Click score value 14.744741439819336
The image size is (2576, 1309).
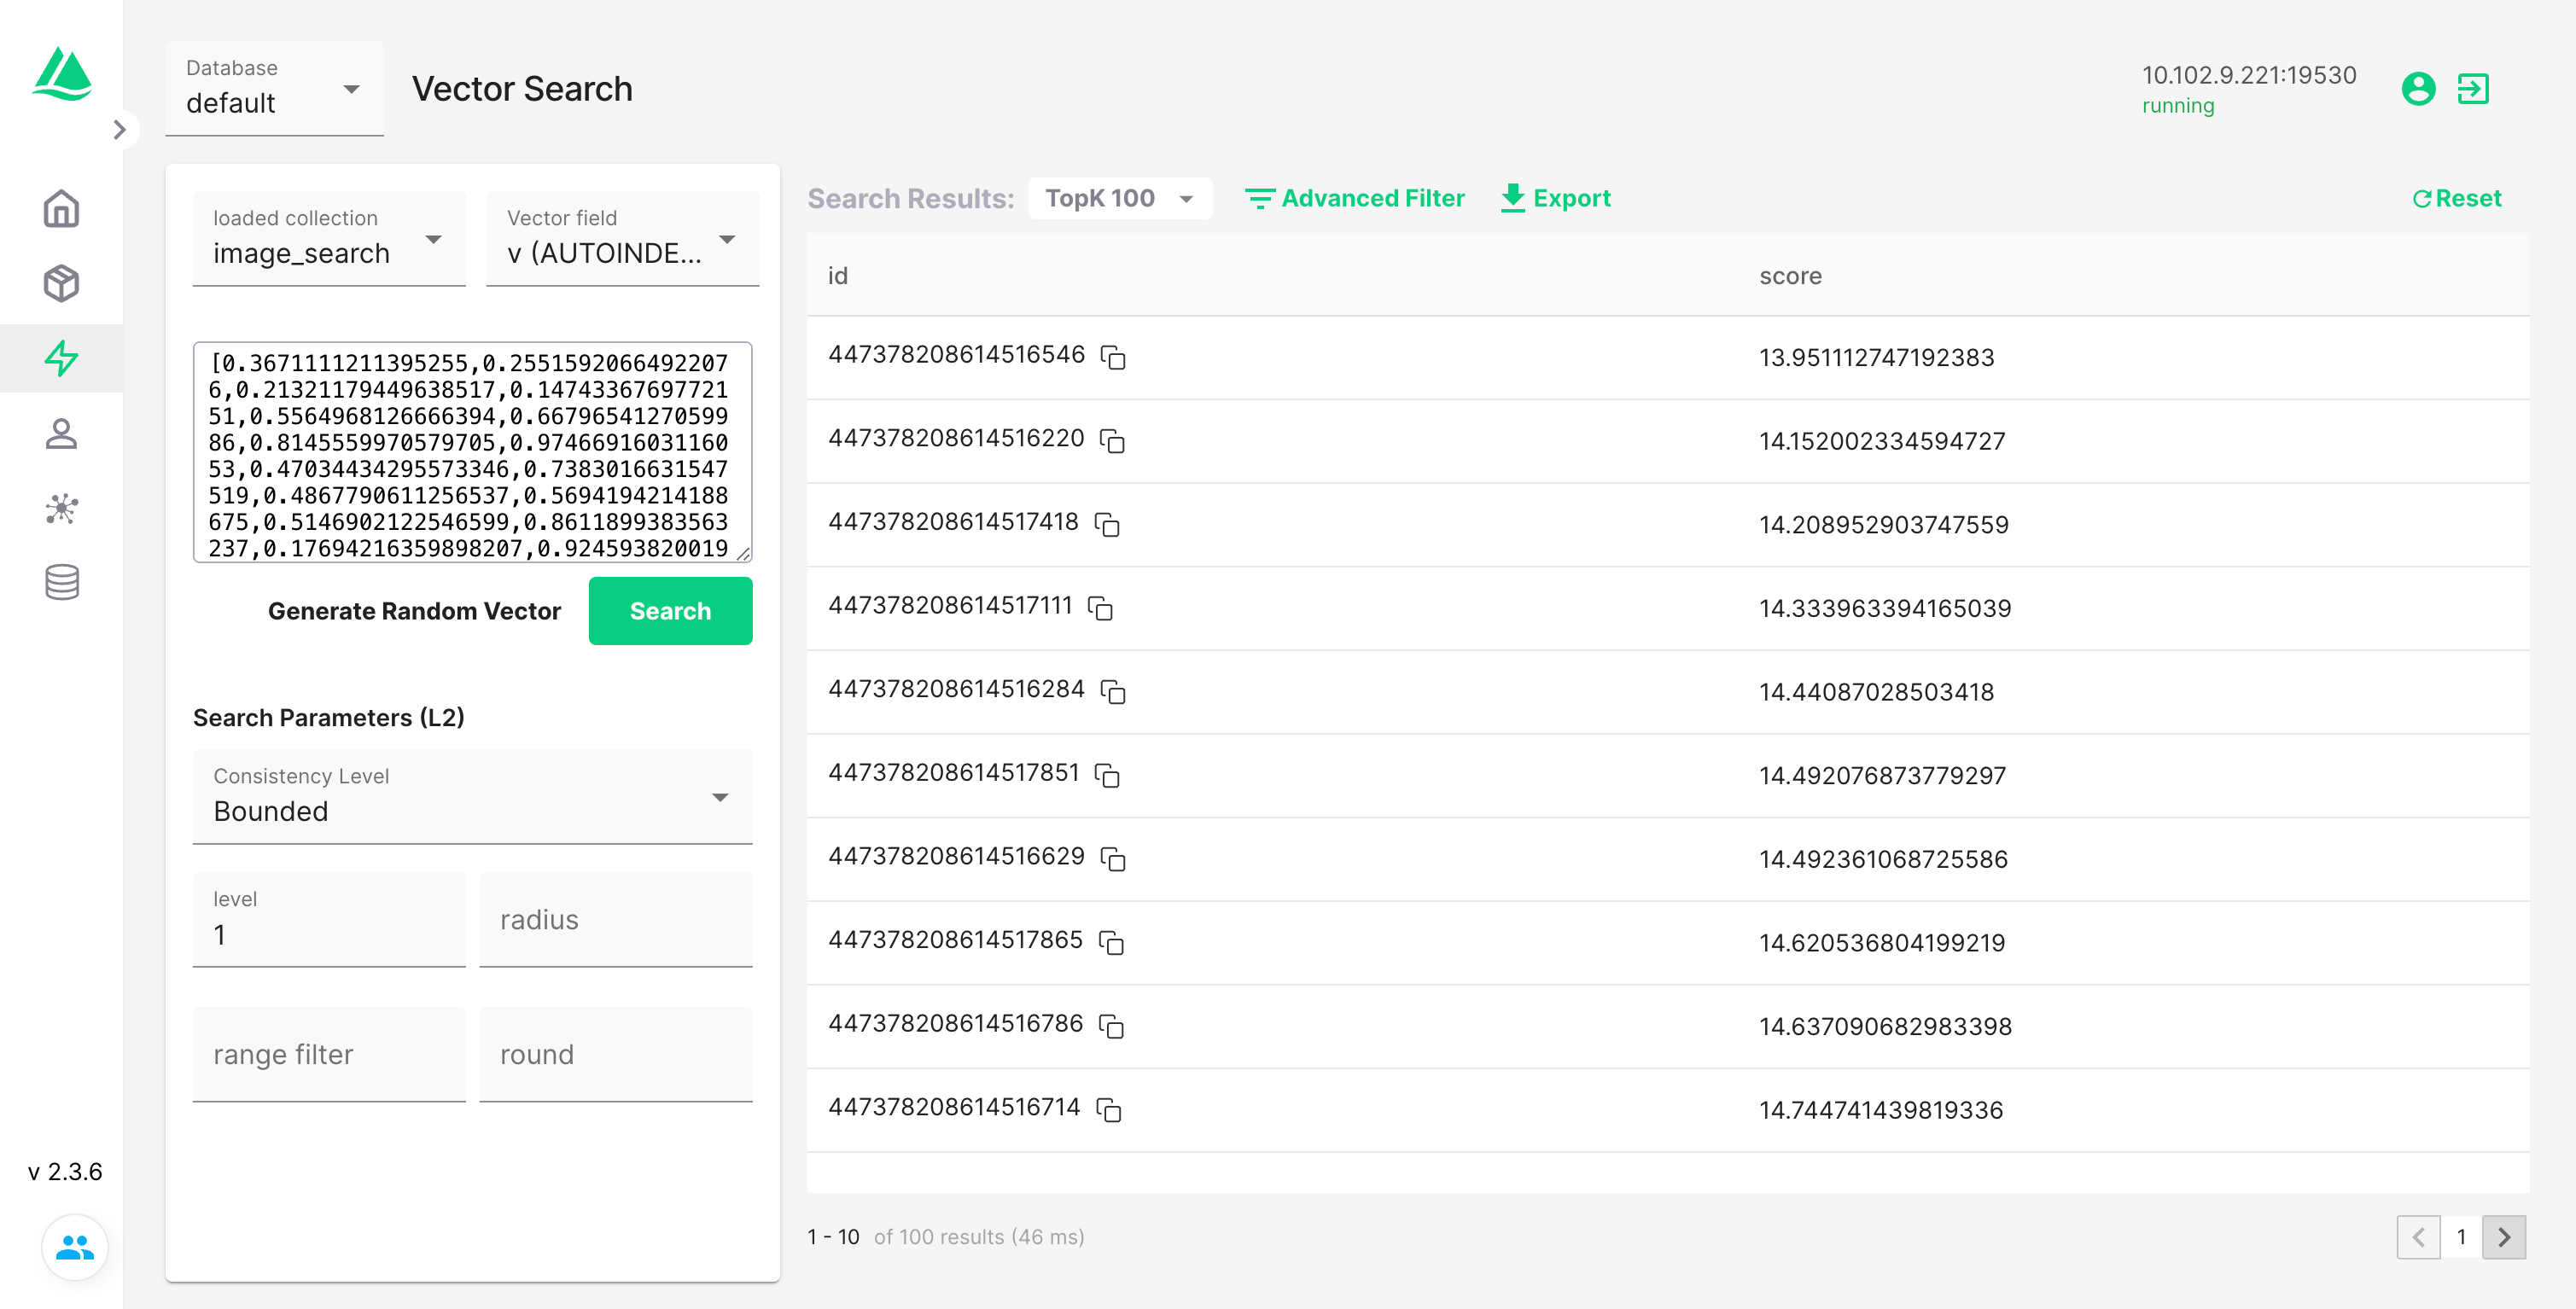coord(1881,1110)
